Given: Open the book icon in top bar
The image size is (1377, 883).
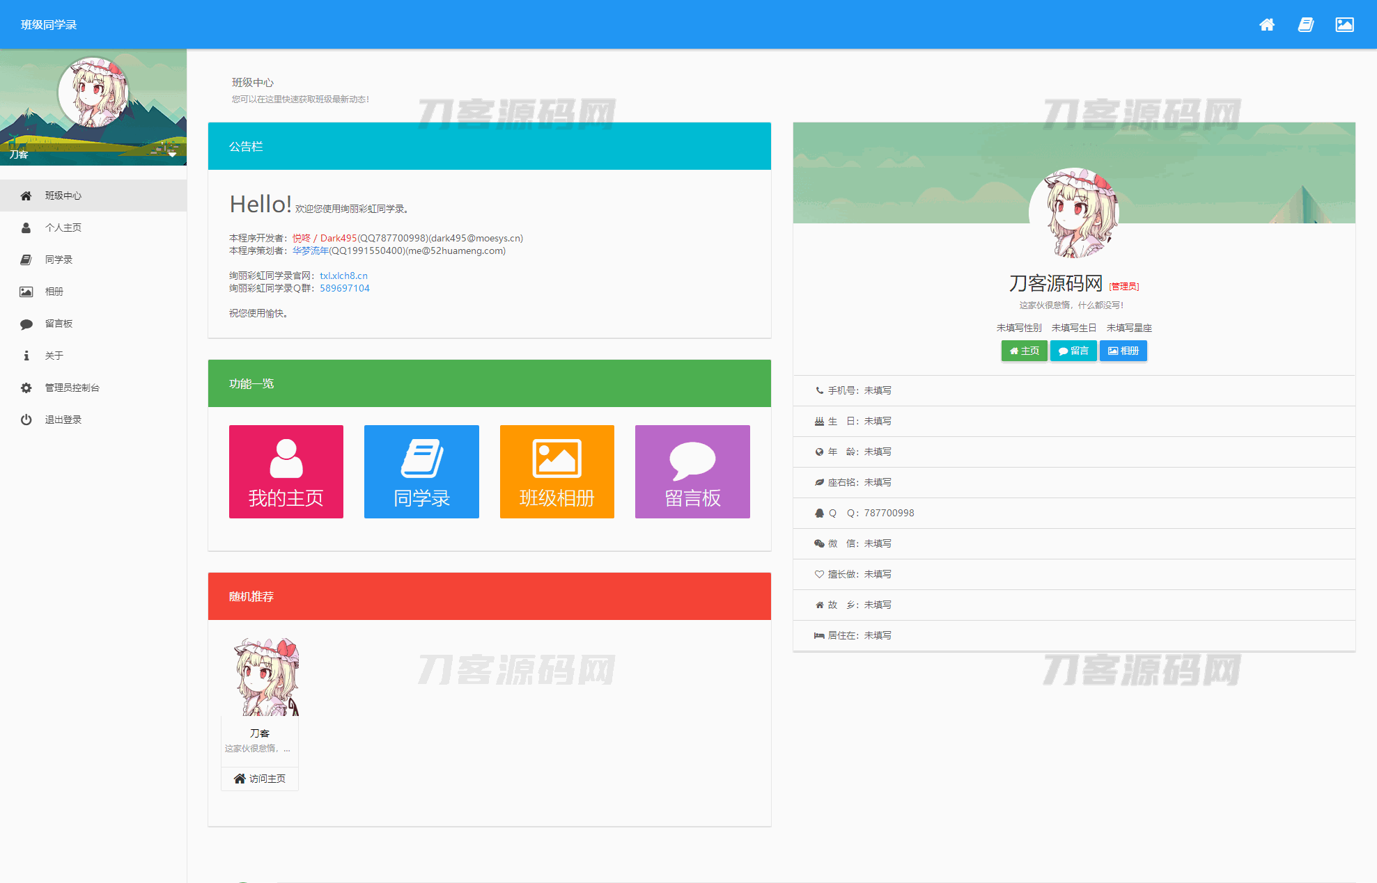Looking at the screenshot, I should [1306, 25].
